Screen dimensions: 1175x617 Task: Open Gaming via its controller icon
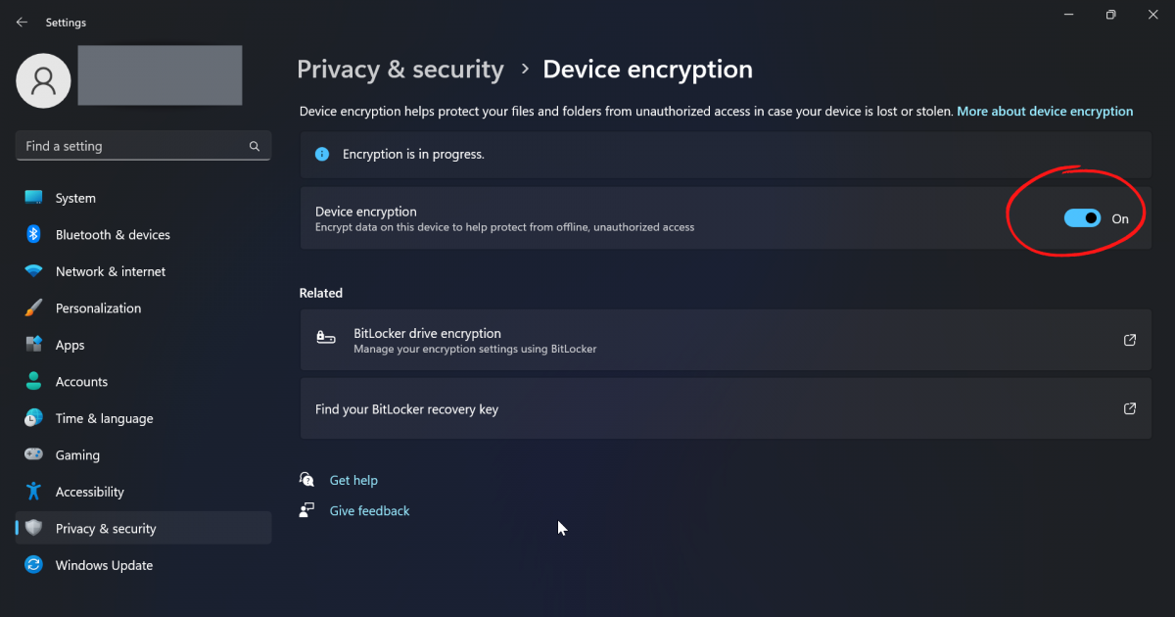pos(34,455)
